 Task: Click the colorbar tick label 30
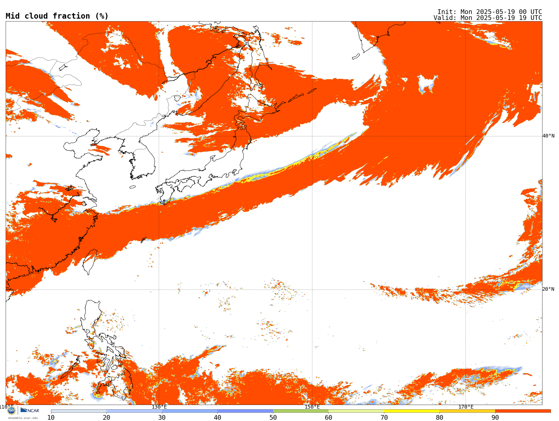[x=162, y=417]
